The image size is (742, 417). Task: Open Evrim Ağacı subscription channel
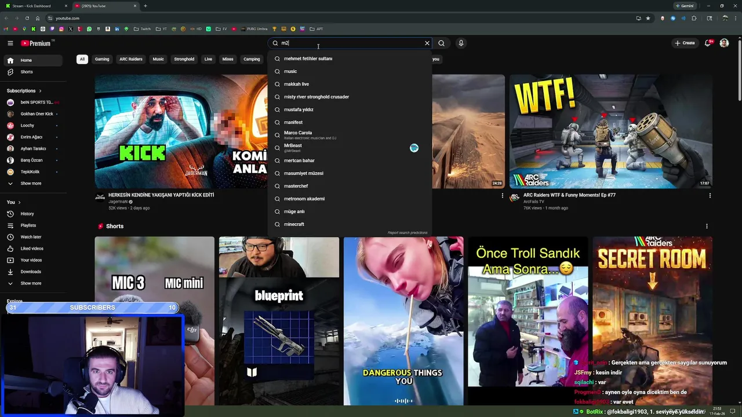(33, 137)
